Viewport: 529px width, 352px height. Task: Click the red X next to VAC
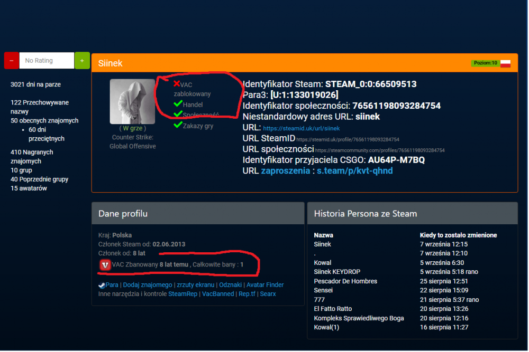[177, 83]
